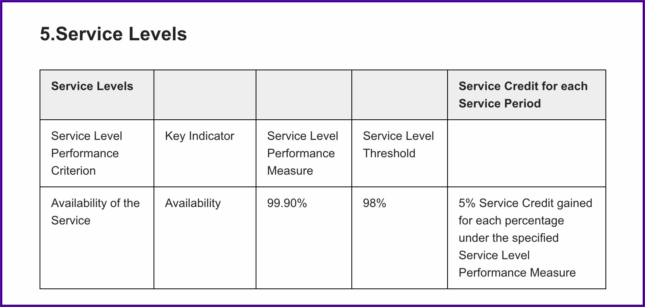Click the word "Threshold" in the table

pos(389,153)
